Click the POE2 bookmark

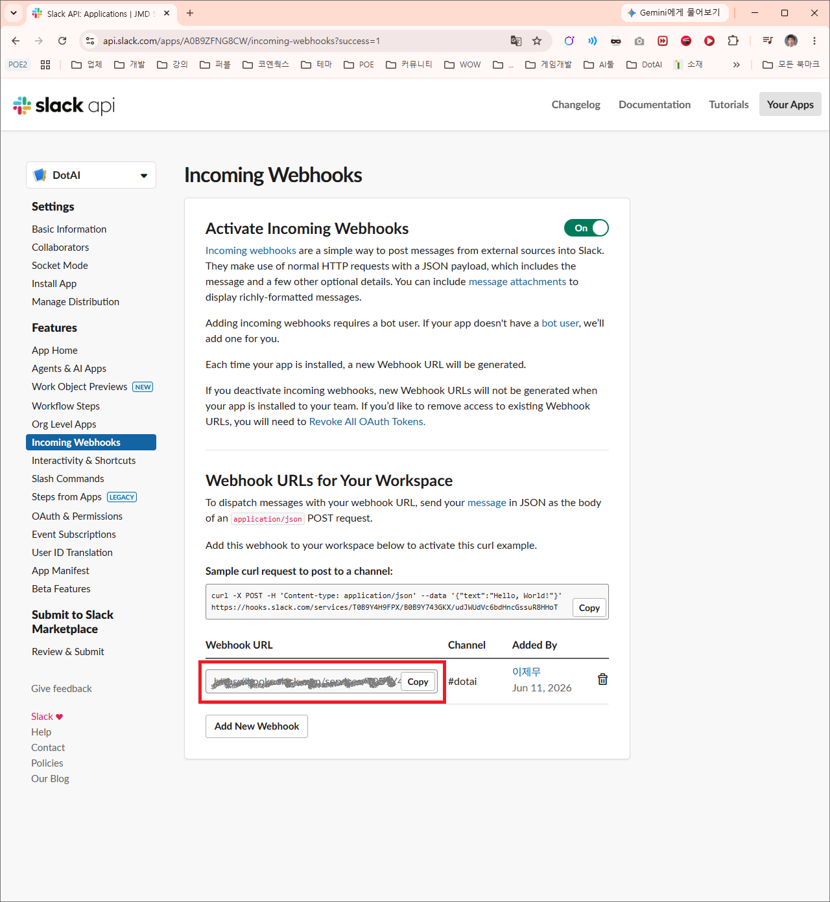pyautogui.click(x=18, y=65)
